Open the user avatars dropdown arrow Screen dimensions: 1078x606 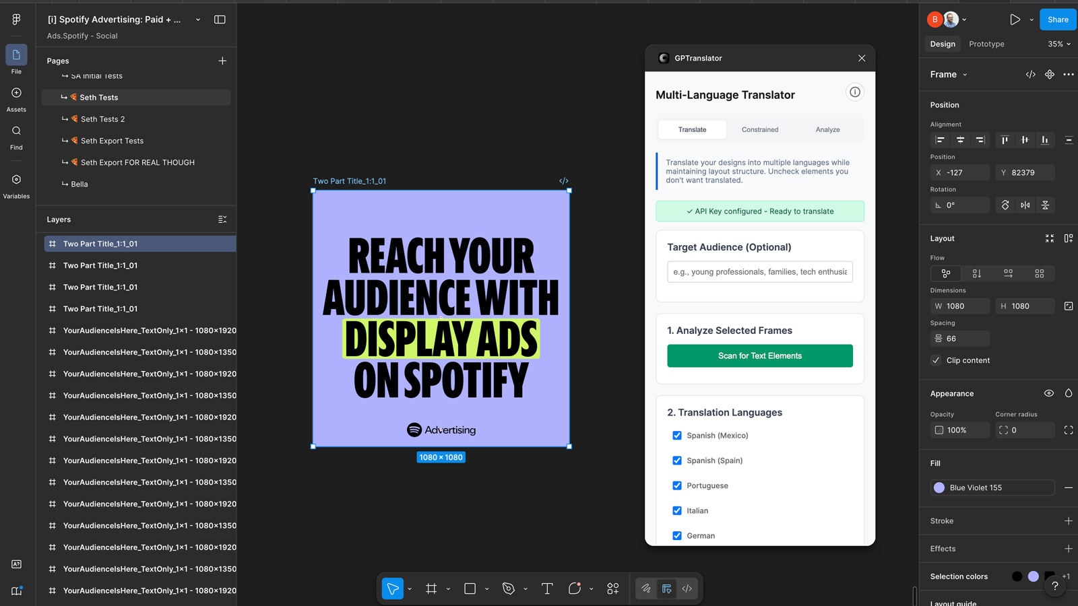coord(964,20)
